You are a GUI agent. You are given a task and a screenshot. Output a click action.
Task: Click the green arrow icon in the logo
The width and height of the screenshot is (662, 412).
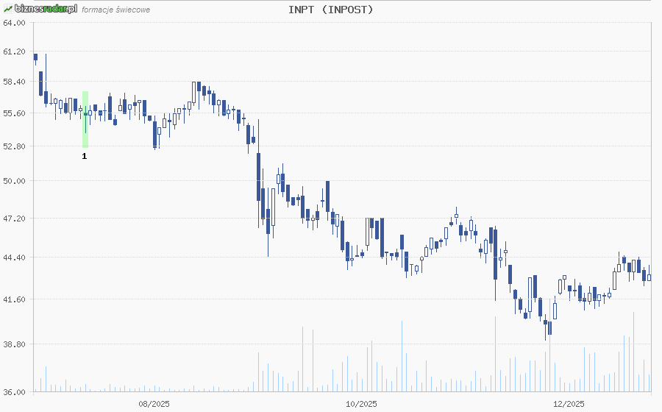(8, 9)
